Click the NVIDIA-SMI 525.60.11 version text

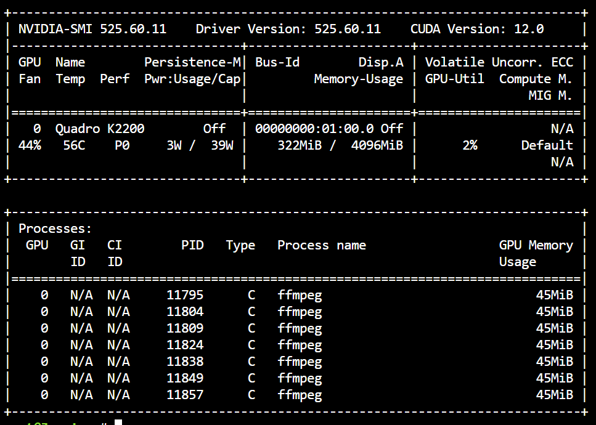[x=92, y=29]
